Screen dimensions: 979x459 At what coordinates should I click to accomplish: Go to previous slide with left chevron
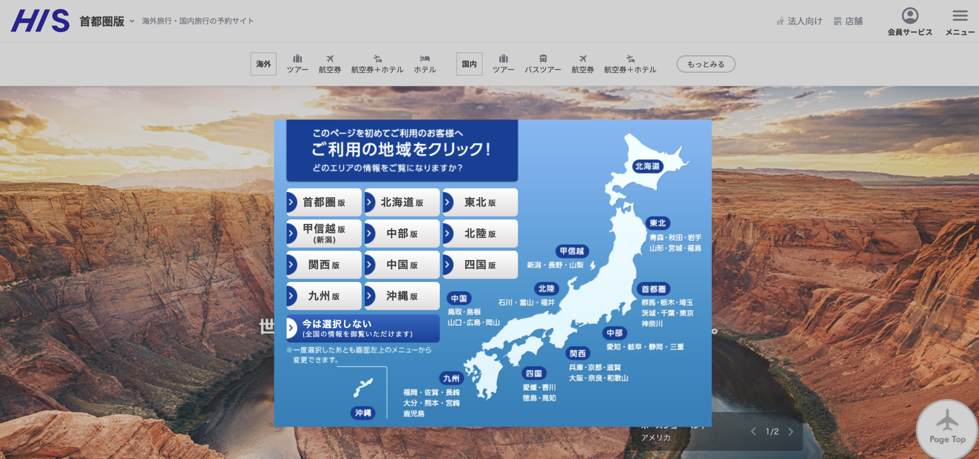click(x=753, y=432)
